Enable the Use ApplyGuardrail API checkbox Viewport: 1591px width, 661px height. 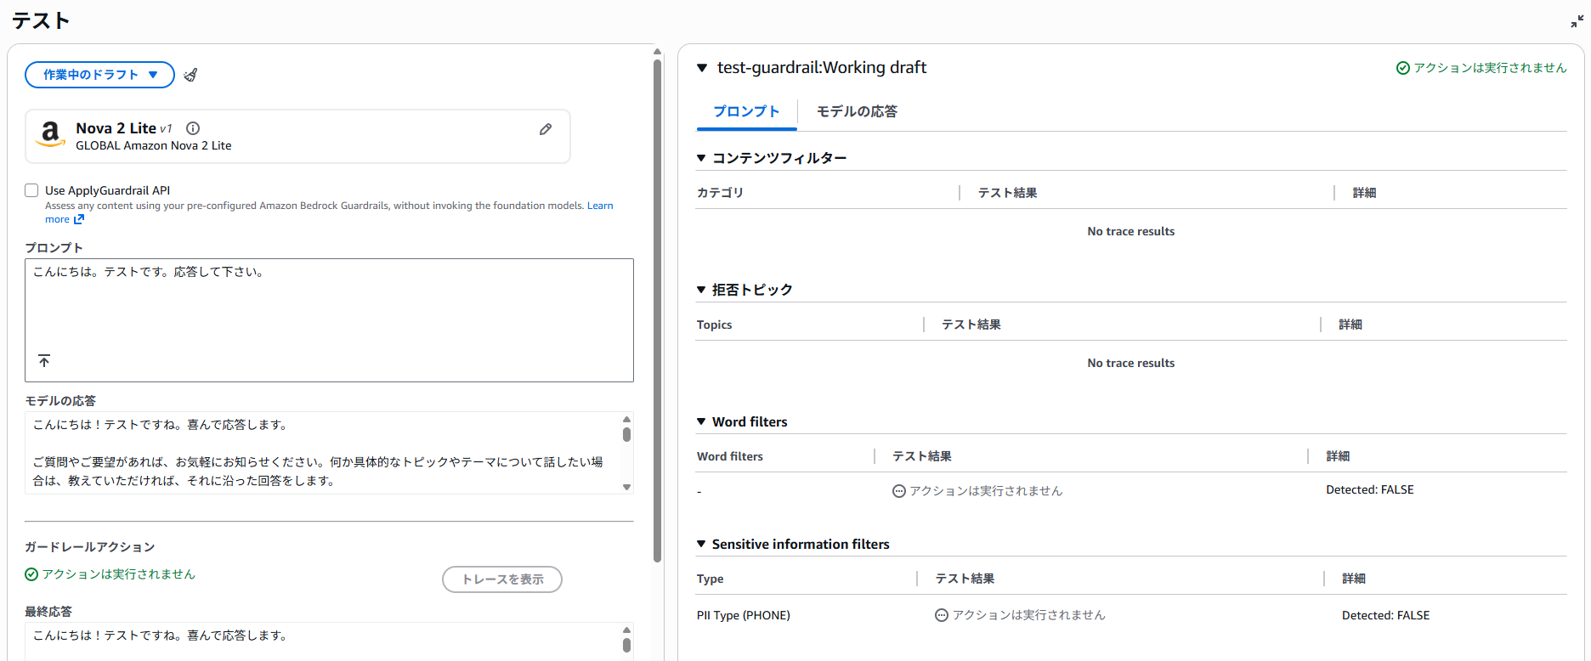point(31,190)
